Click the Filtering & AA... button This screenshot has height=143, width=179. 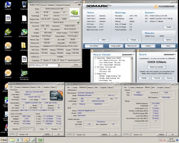click(132, 46)
